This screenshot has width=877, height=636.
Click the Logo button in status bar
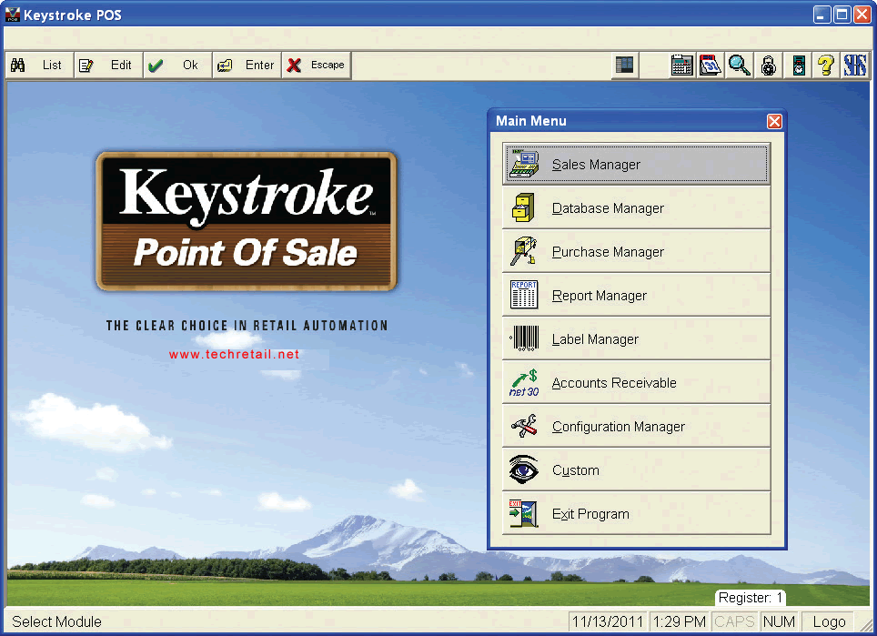[x=829, y=622]
